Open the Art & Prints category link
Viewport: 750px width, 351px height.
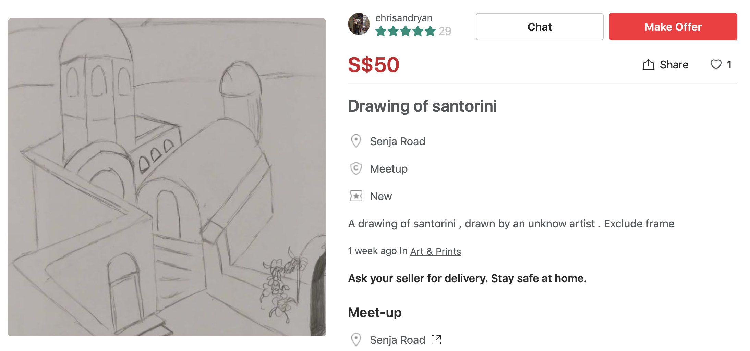point(436,251)
